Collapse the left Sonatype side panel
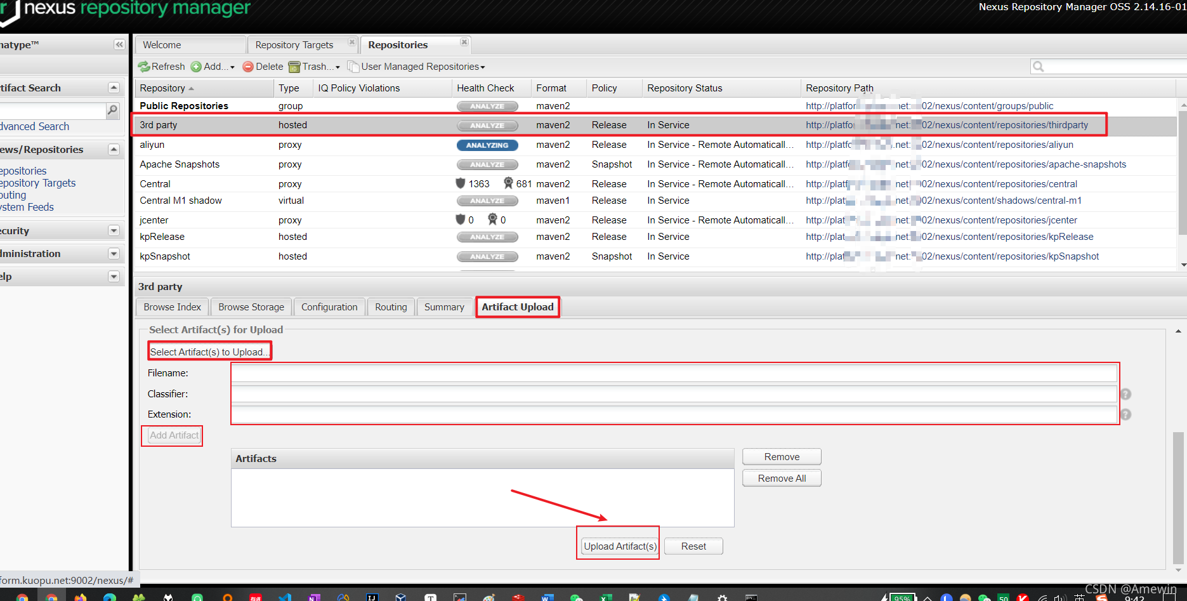The width and height of the screenshot is (1187, 601). [119, 44]
